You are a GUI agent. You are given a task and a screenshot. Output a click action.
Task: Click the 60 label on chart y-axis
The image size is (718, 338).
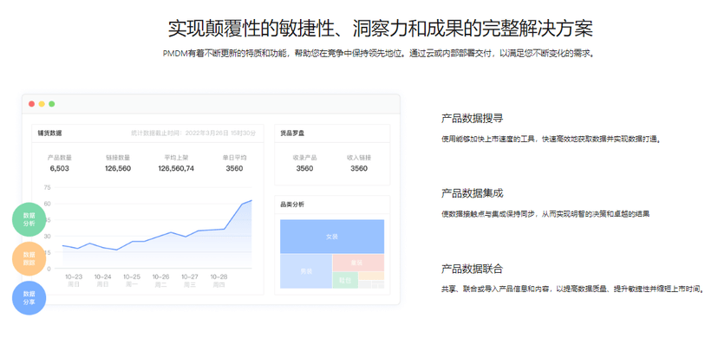47,204
